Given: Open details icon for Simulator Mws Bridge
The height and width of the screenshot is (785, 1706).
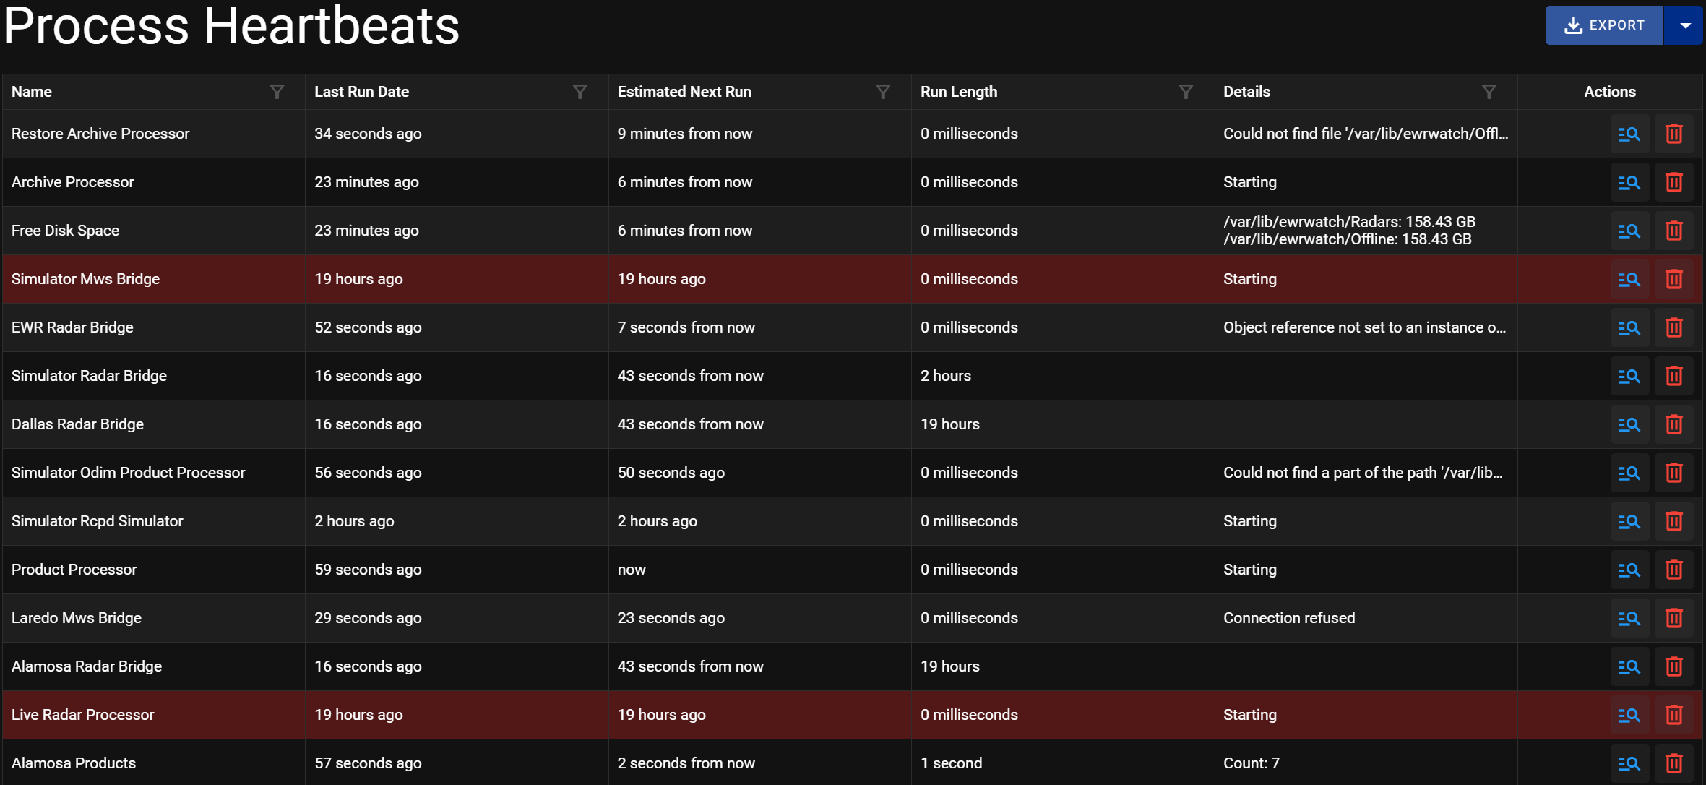Looking at the screenshot, I should tap(1629, 279).
